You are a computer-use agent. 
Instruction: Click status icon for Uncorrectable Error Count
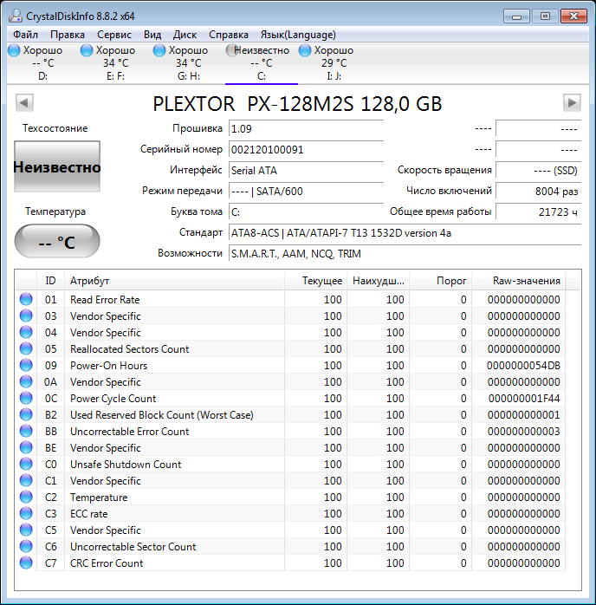coord(26,431)
